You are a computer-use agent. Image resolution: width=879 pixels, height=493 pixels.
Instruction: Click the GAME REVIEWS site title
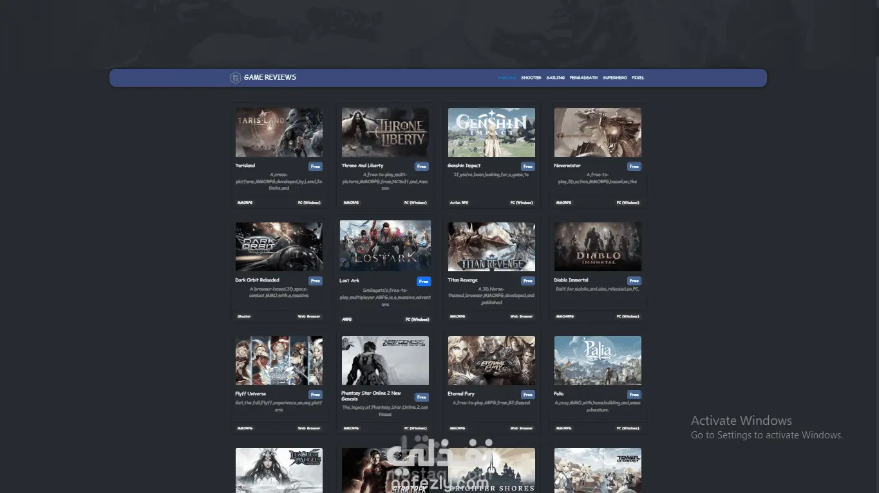coord(270,77)
